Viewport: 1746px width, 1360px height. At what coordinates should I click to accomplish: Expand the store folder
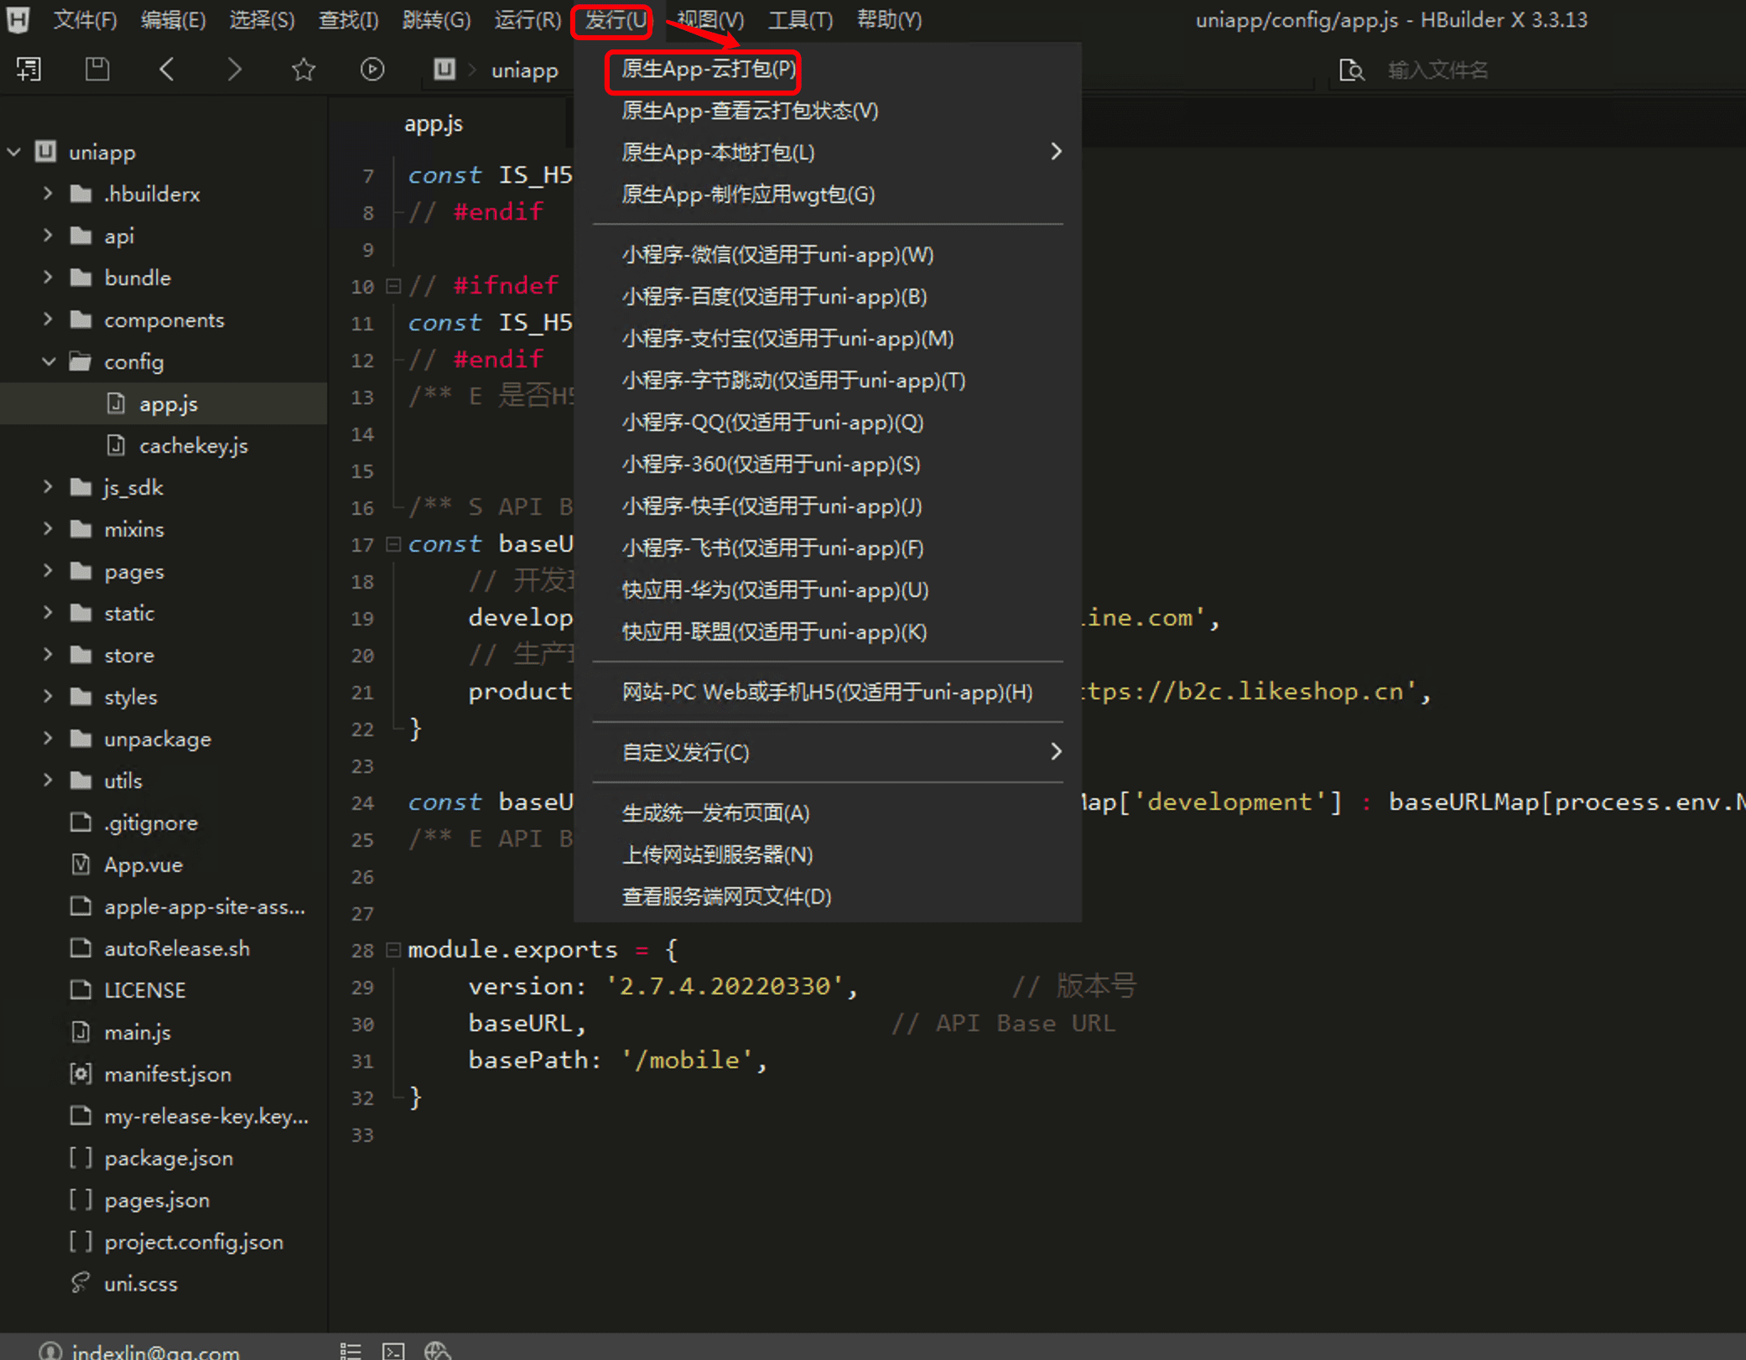[x=48, y=655]
